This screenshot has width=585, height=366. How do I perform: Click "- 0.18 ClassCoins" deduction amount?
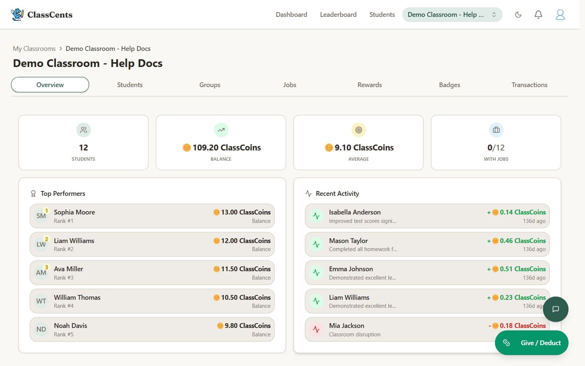point(517,326)
